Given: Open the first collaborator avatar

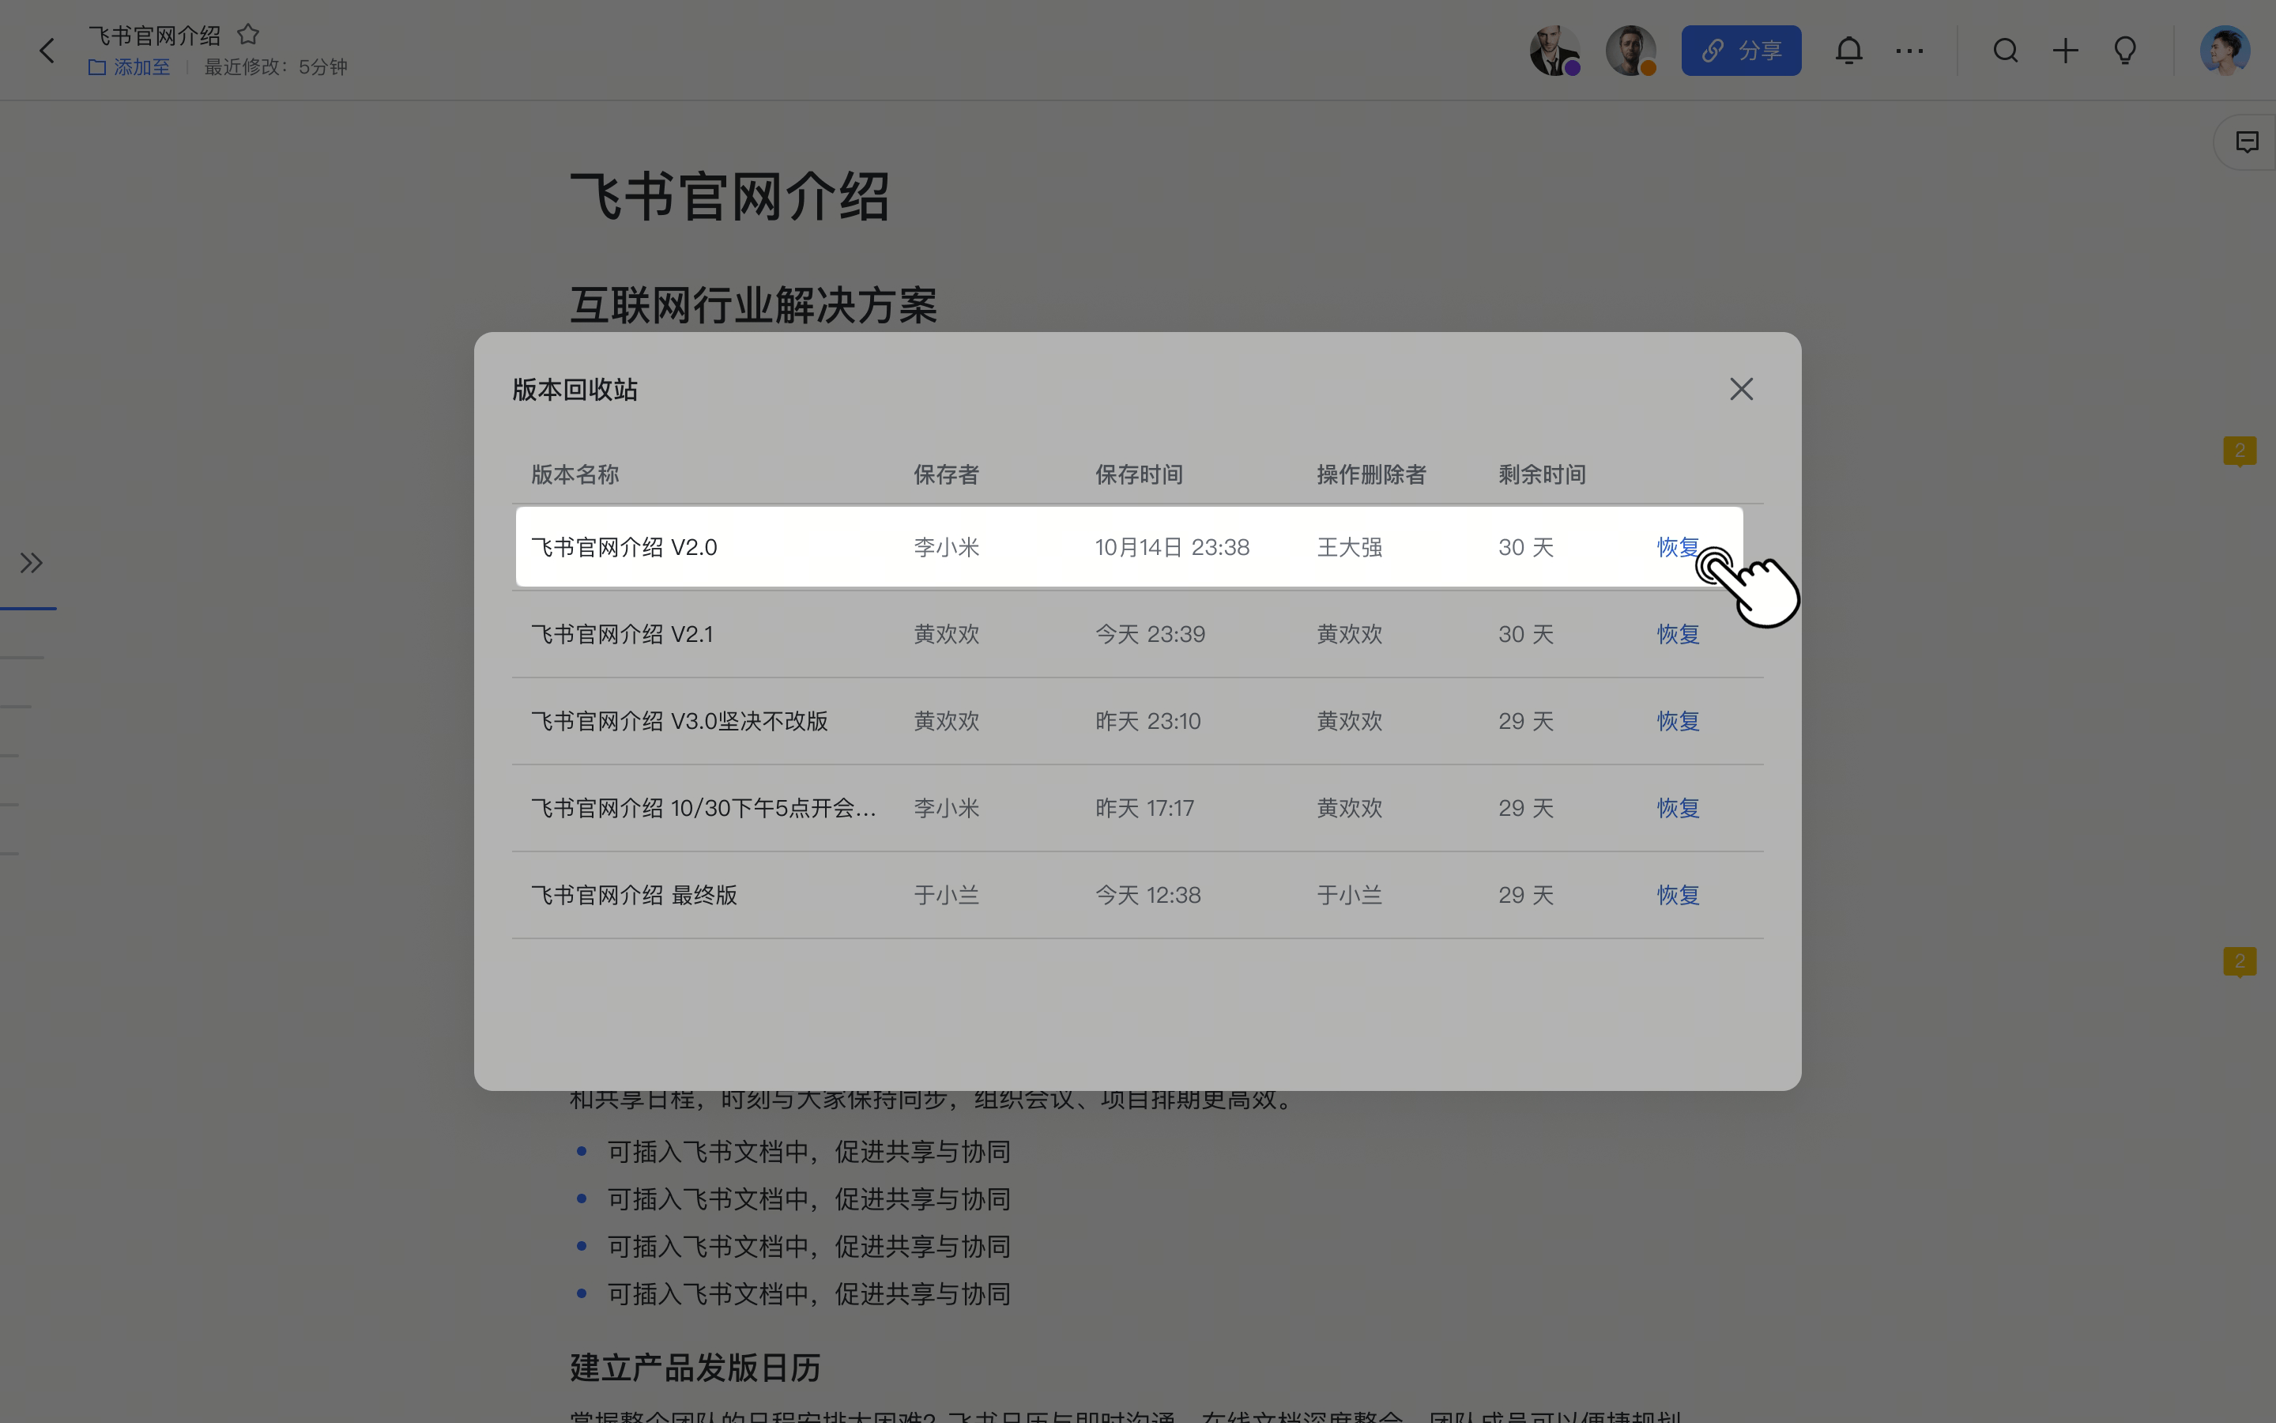Looking at the screenshot, I should click(1554, 51).
